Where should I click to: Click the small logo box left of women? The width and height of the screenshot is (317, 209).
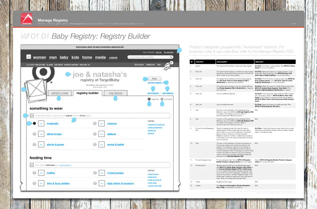[29, 57]
